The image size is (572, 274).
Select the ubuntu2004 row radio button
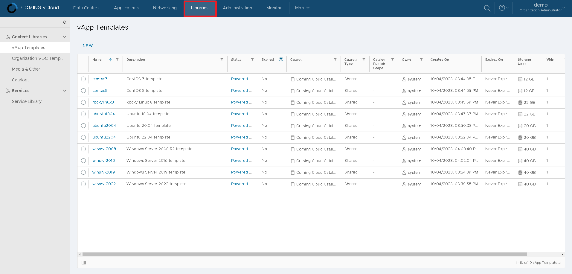click(x=83, y=126)
